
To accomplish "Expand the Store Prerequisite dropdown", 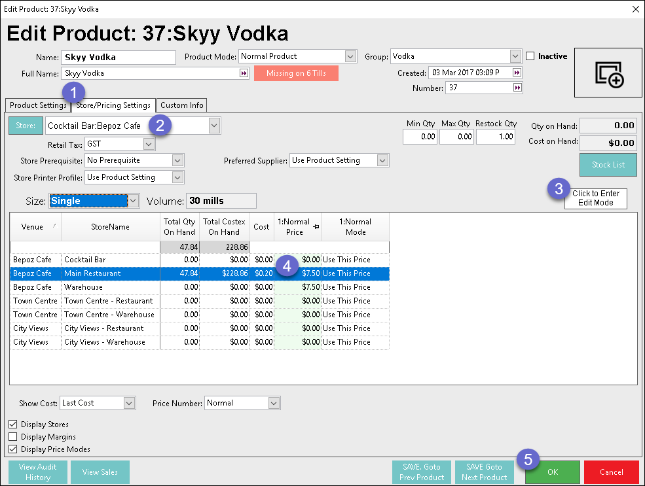I will click(177, 160).
